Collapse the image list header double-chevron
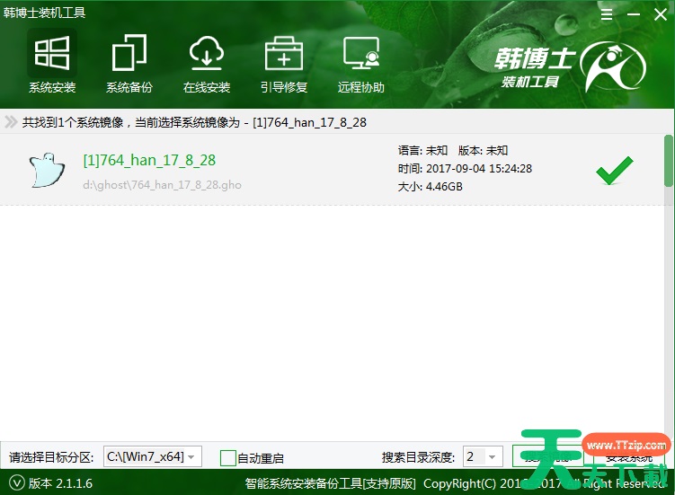Screen dimensions: 675x495 (11, 122)
